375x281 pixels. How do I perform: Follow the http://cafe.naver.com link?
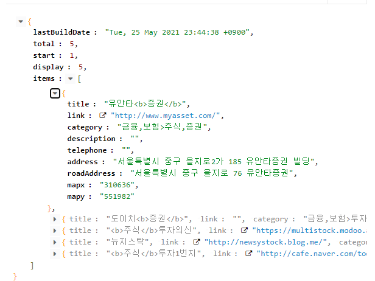pyautogui.click(x=312, y=254)
